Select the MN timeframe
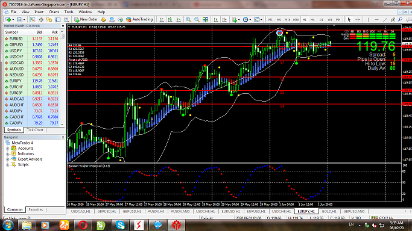 (x=338, y=20)
